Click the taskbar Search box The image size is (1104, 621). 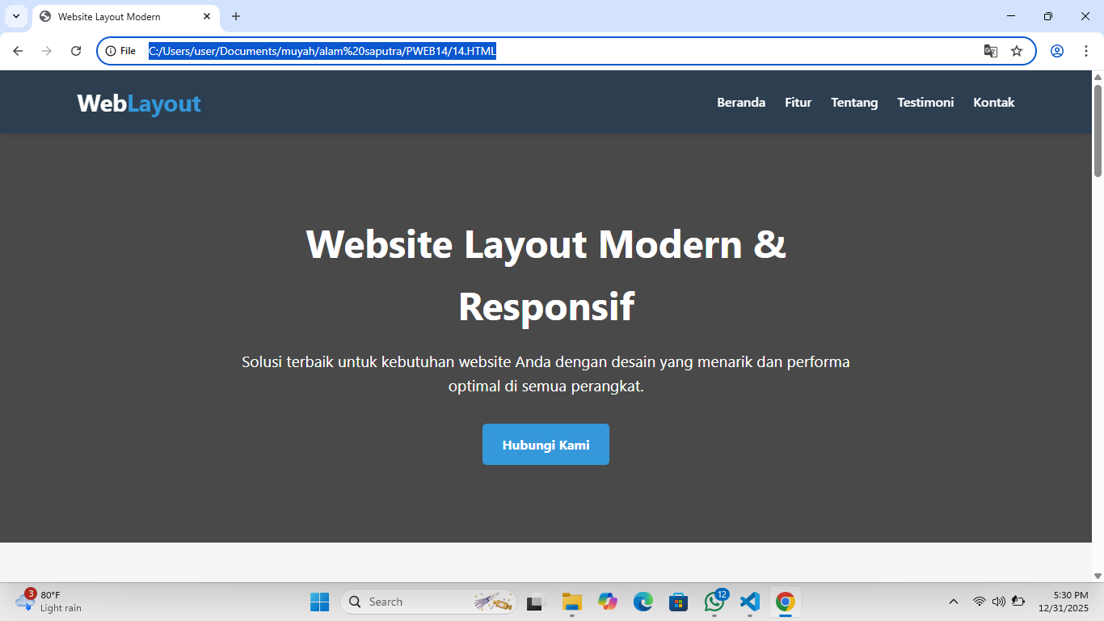click(x=428, y=602)
